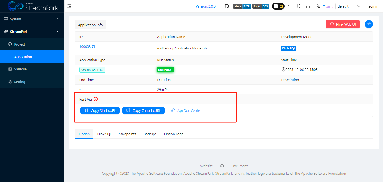The width and height of the screenshot is (383, 182).
Task: Click the Copy Start cURL button
Action: pyautogui.click(x=100, y=110)
